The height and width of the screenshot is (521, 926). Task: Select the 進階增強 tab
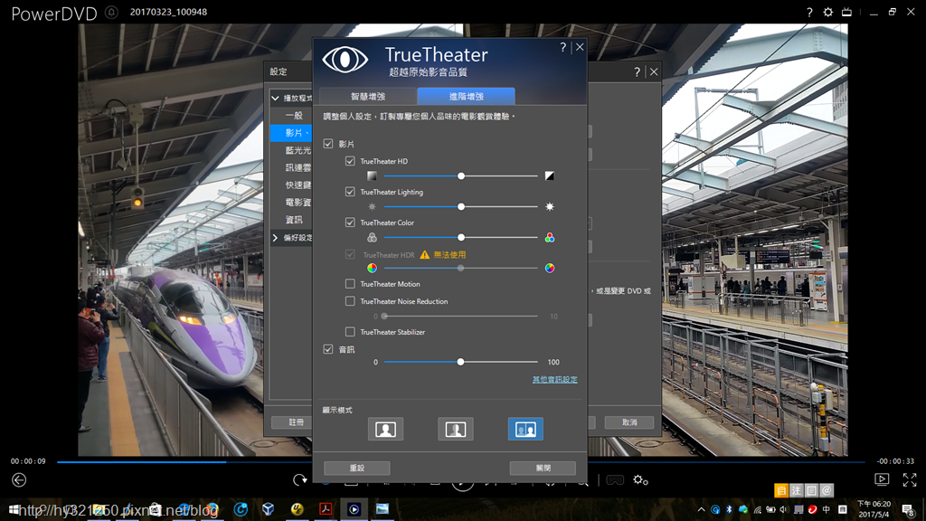click(466, 96)
